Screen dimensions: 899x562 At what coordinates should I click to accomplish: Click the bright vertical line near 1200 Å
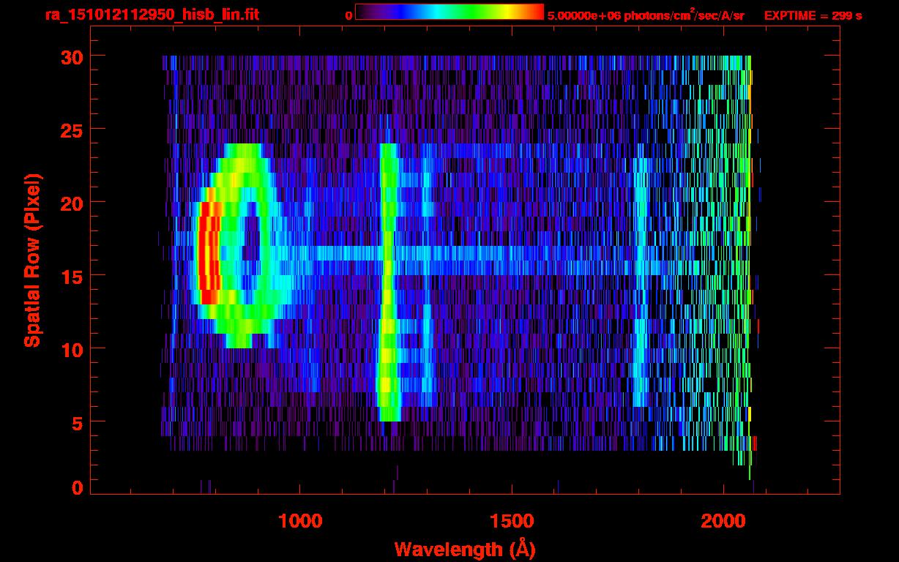click(387, 278)
